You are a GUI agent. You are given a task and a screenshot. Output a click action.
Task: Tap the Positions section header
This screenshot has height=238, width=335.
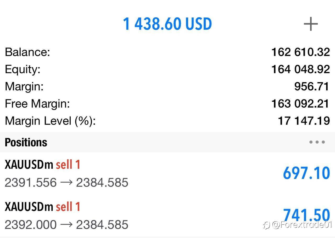[26, 142]
